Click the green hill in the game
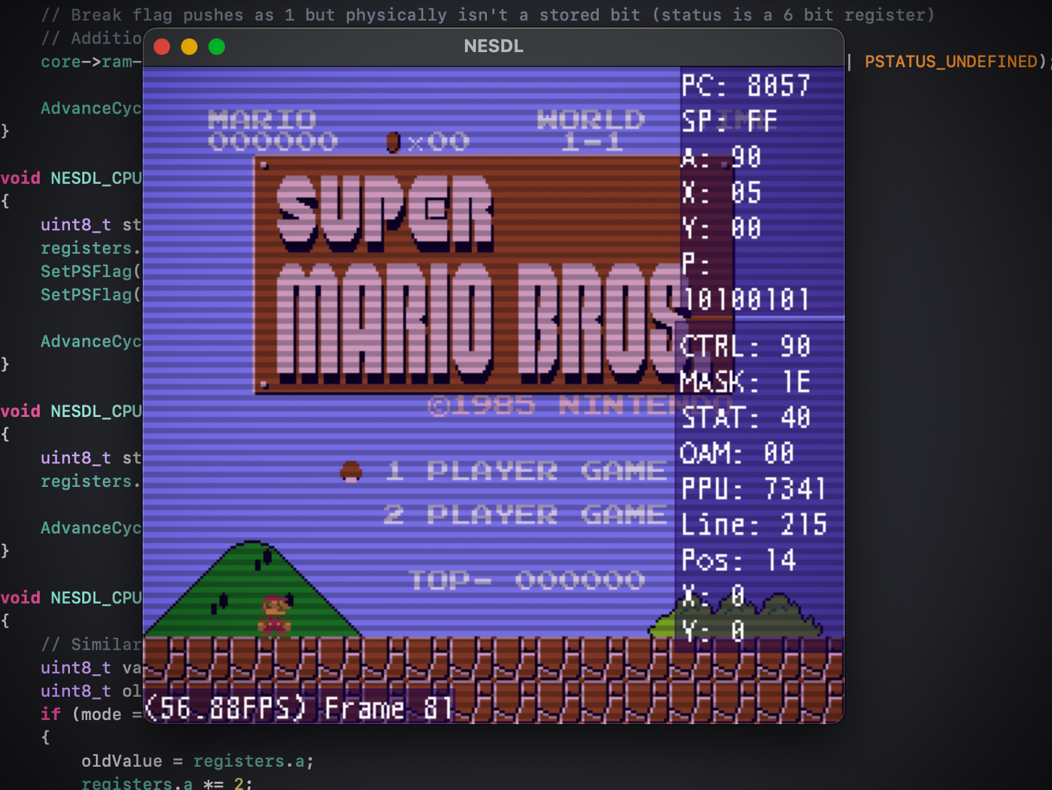 [x=253, y=590]
